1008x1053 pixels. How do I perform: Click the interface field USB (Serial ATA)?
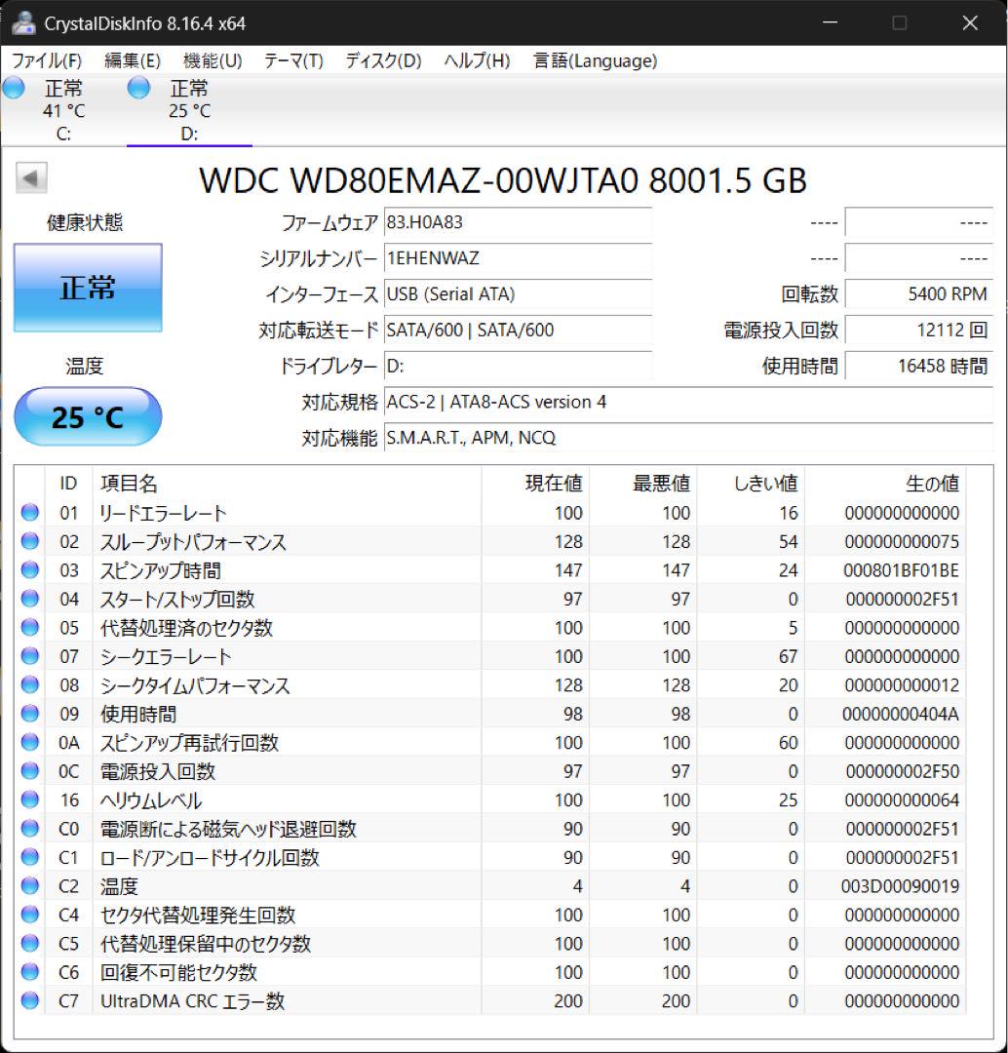point(518,294)
